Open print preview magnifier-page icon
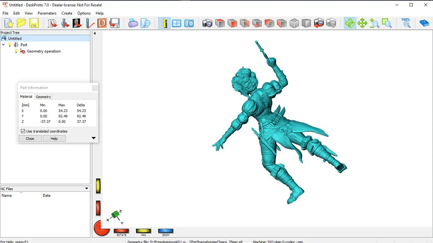433x243 pixels. (x=146, y=23)
